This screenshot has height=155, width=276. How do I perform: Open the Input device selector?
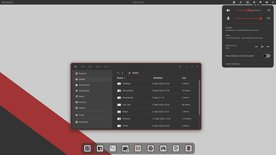click(248, 37)
